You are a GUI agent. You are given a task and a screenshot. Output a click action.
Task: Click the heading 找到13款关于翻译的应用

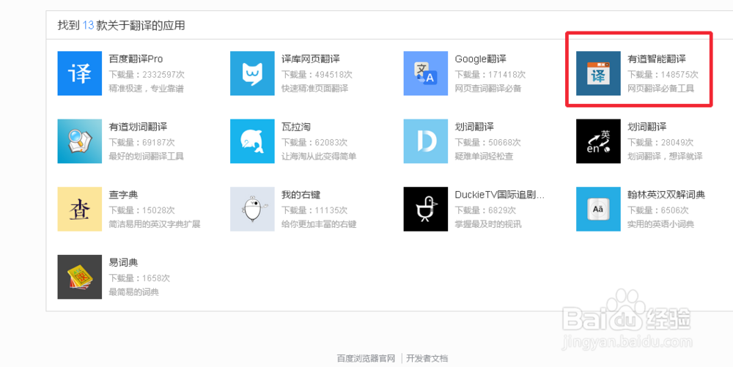click(x=121, y=25)
